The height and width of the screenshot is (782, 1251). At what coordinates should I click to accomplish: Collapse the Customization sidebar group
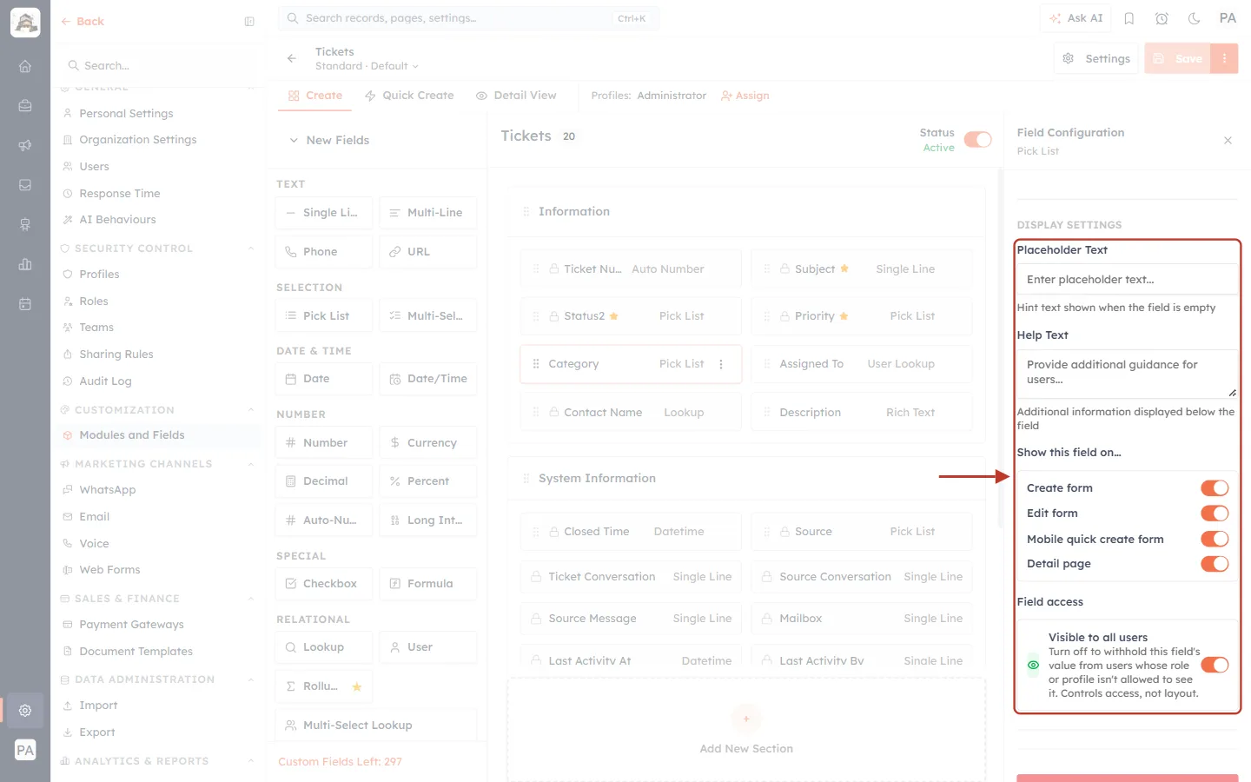click(251, 410)
